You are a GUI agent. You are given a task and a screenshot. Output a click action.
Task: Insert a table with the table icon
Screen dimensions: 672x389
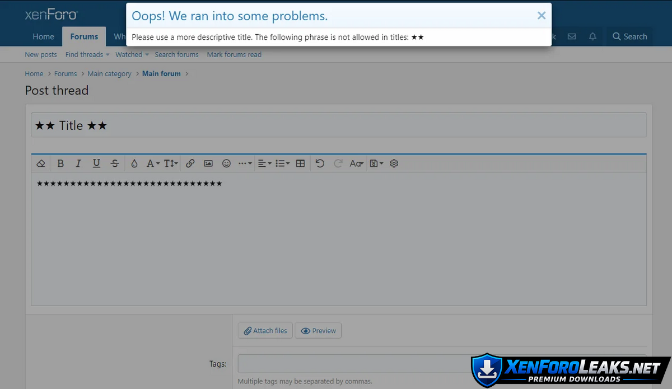tap(300, 163)
